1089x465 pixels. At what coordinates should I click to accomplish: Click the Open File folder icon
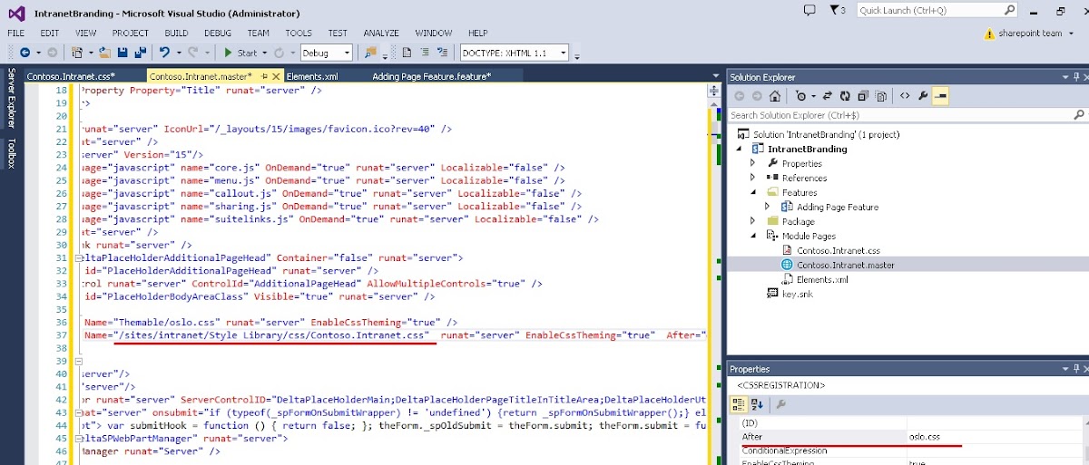pos(106,53)
